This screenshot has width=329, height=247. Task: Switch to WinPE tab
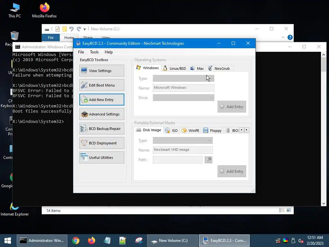click(x=191, y=131)
